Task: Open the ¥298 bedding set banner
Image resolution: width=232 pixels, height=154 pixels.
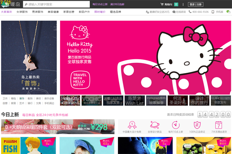Action: 58,127
